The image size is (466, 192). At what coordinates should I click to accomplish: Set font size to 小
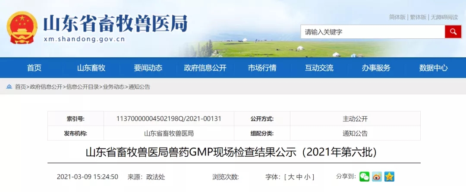pyautogui.click(x=307, y=177)
